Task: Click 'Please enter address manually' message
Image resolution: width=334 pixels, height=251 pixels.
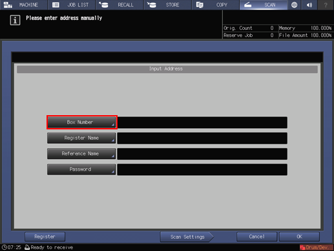Action: click(x=64, y=18)
